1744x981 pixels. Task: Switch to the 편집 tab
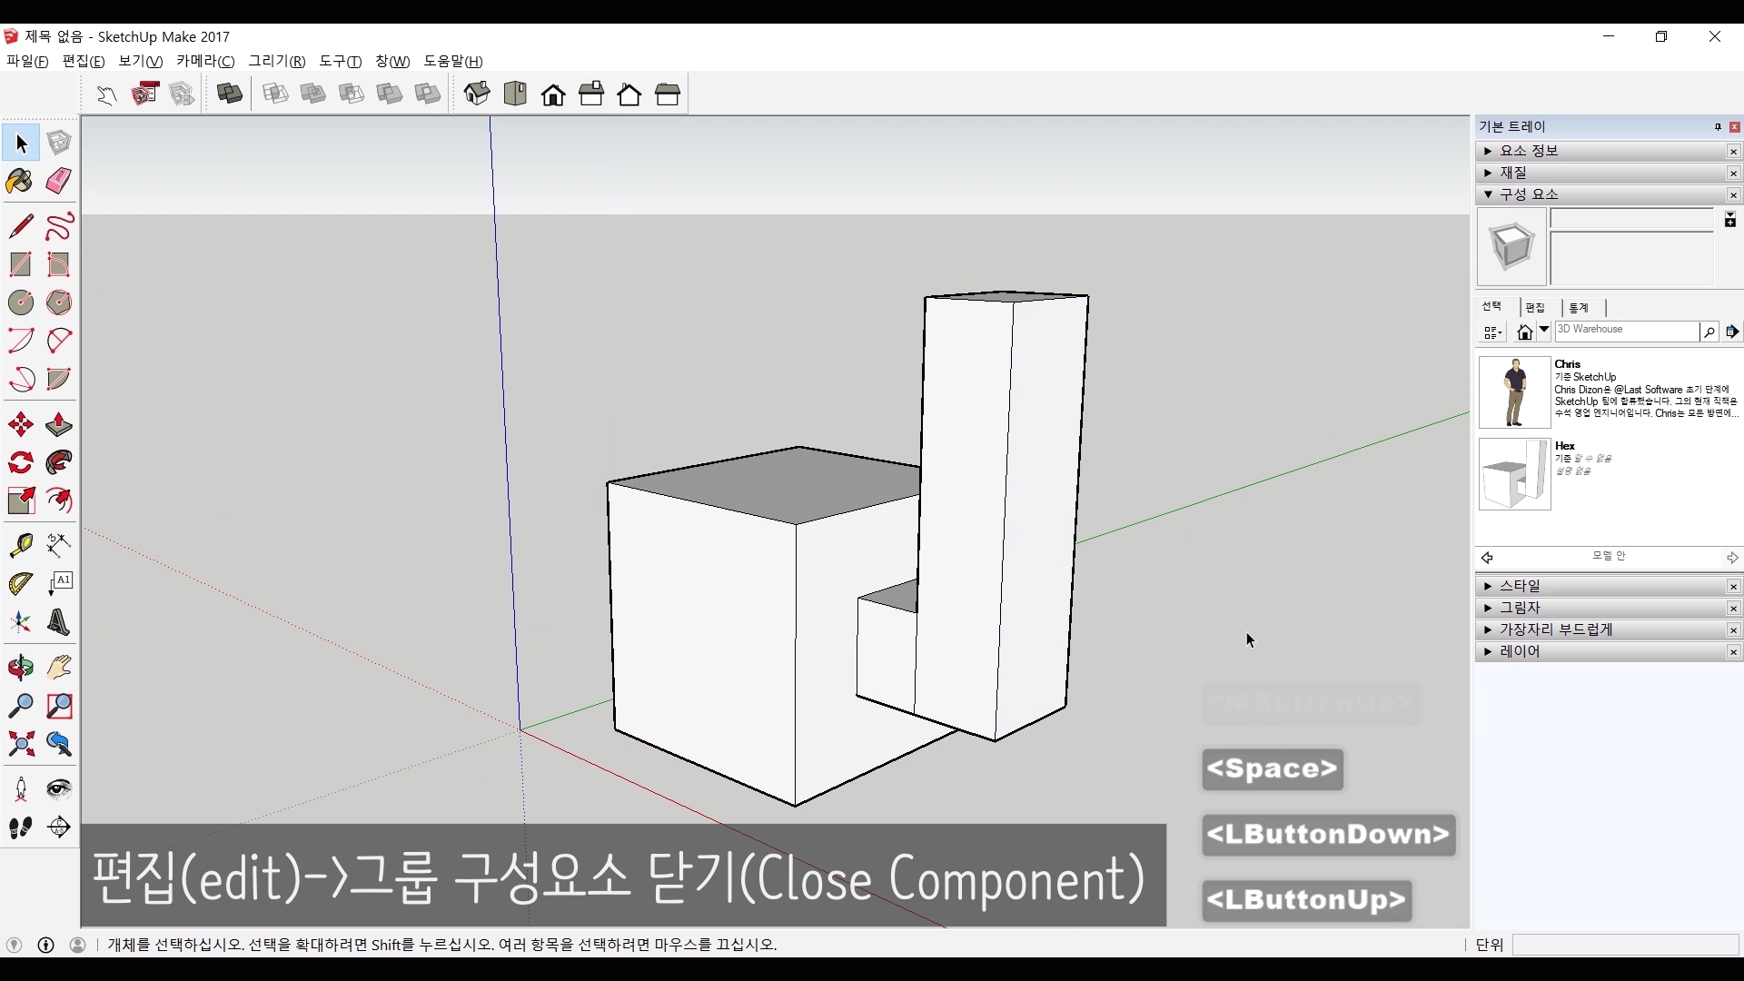coord(1535,308)
